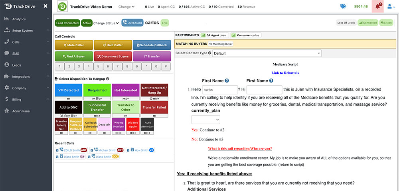Select the Disqualified disposition
Viewport: 399px width, 191px height.
pyautogui.click(x=97, y=90)
